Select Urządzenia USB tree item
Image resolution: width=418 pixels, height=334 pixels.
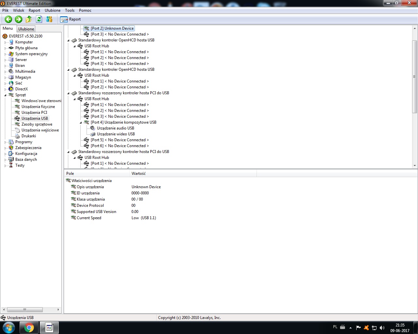35,118
